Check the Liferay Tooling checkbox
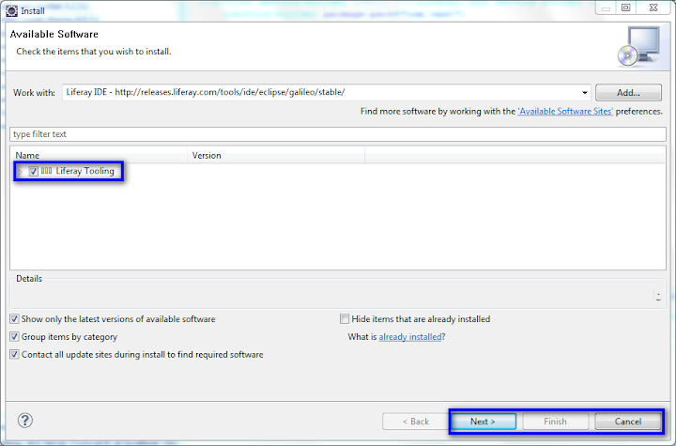The height and width of the screenshot is (446, 676). 33,171
